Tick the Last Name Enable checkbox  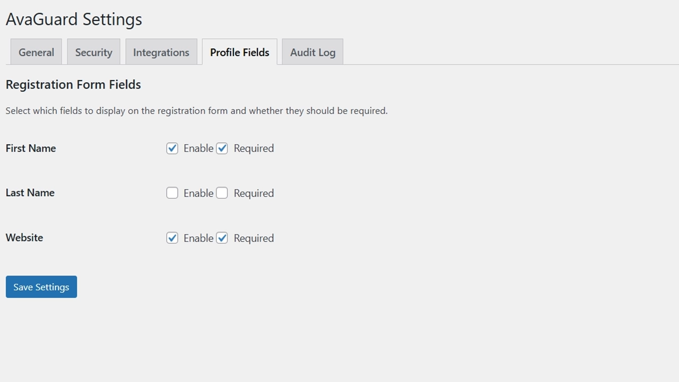coord(172,193)
